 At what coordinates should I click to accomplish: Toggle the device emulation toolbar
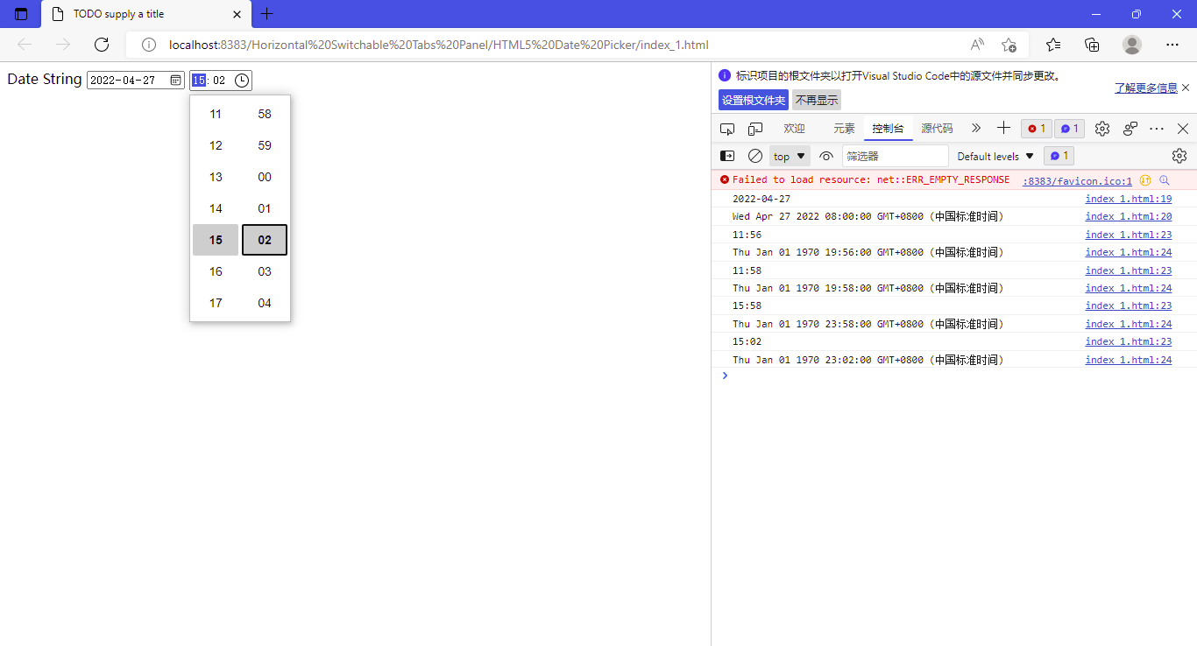754,128
